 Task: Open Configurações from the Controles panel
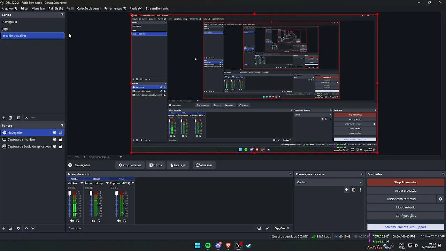pyautogui.click(x=406, y=216)
